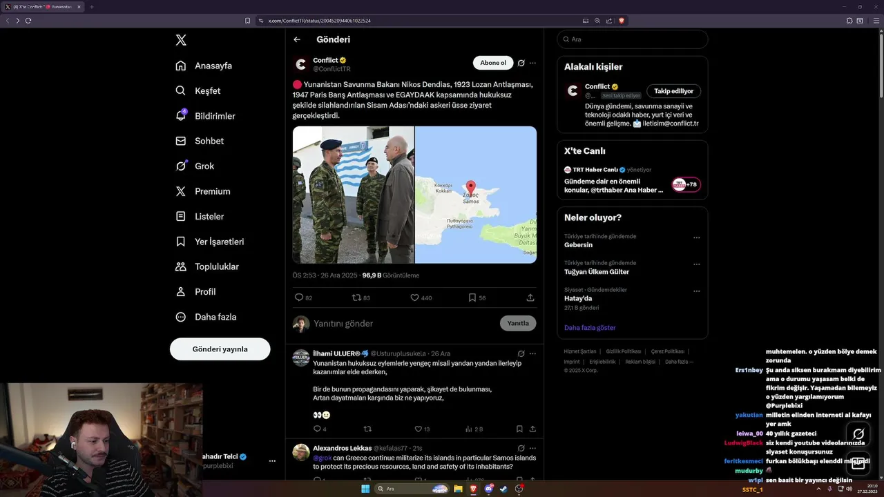884x497 pixels.
Task: Open Bildirimler bell icon with badge
Action: 181,116
